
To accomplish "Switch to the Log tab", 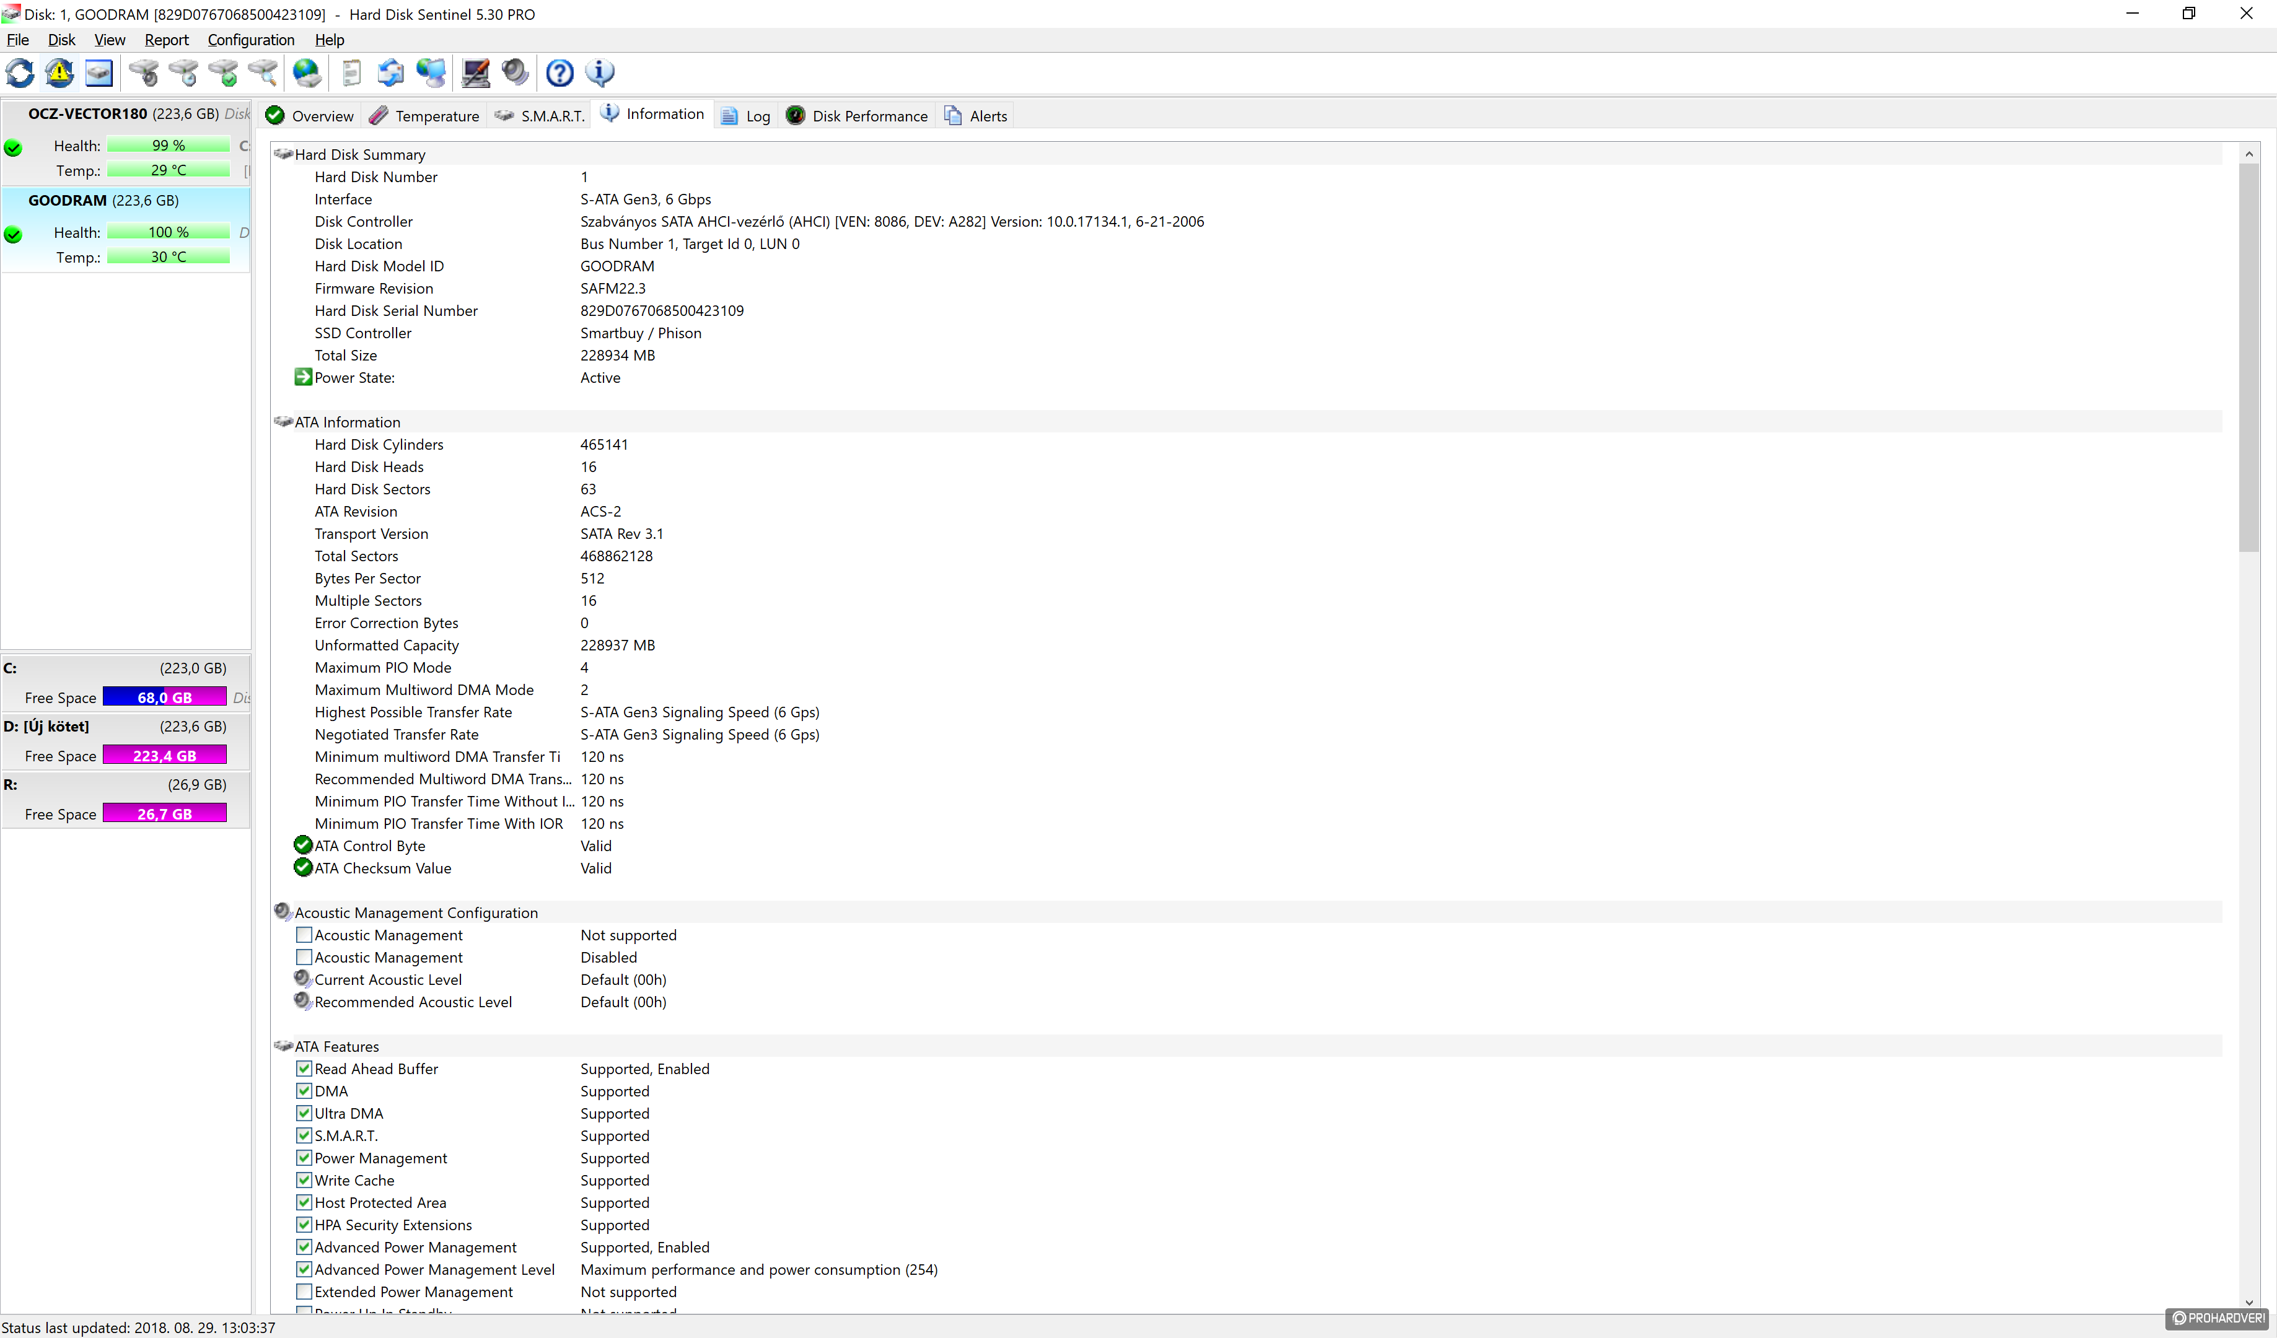I will (x=747, y=116).
